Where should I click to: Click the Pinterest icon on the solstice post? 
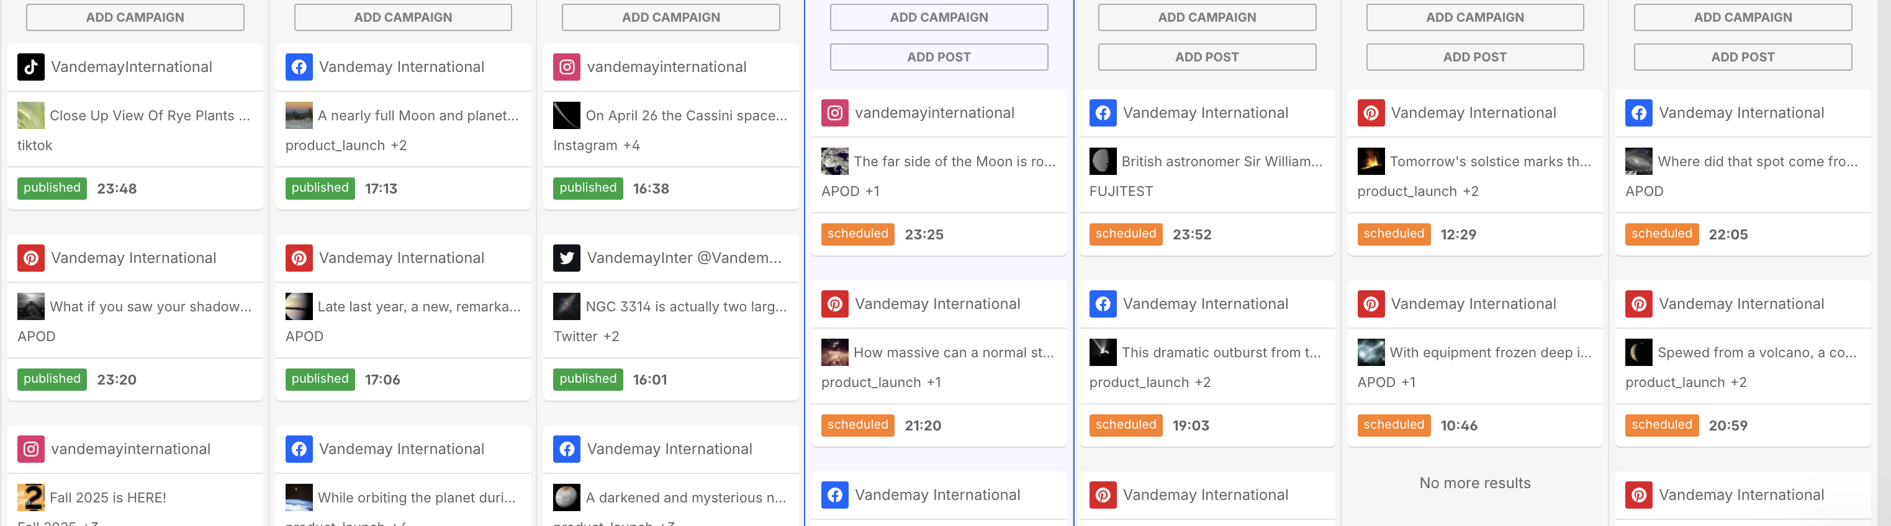point(1370,113)
